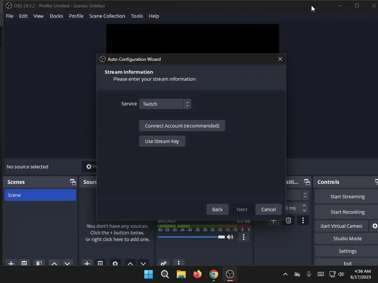Move scene up arrow in Scenes panel

(54, 263)
